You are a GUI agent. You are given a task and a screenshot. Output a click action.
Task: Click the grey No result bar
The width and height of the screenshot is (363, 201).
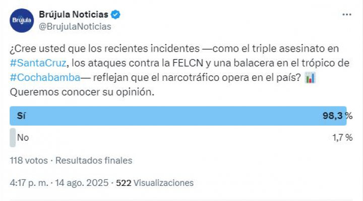13,138
